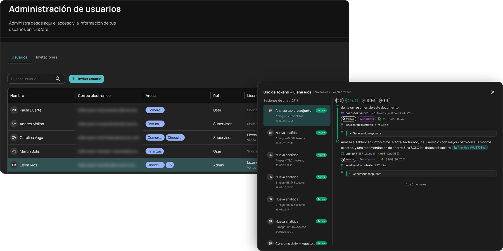The image size is (503, 251).
Task: Click the AM avatar for Andrés Molina
Action: click(x=14, y=124)
